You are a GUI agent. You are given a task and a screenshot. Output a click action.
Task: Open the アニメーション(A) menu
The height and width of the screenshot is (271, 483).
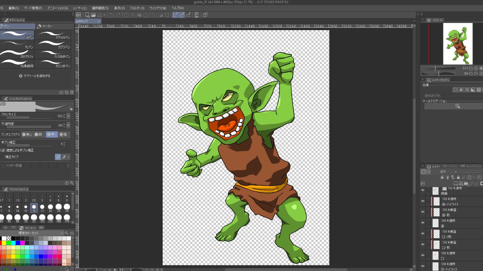point(58,8)
